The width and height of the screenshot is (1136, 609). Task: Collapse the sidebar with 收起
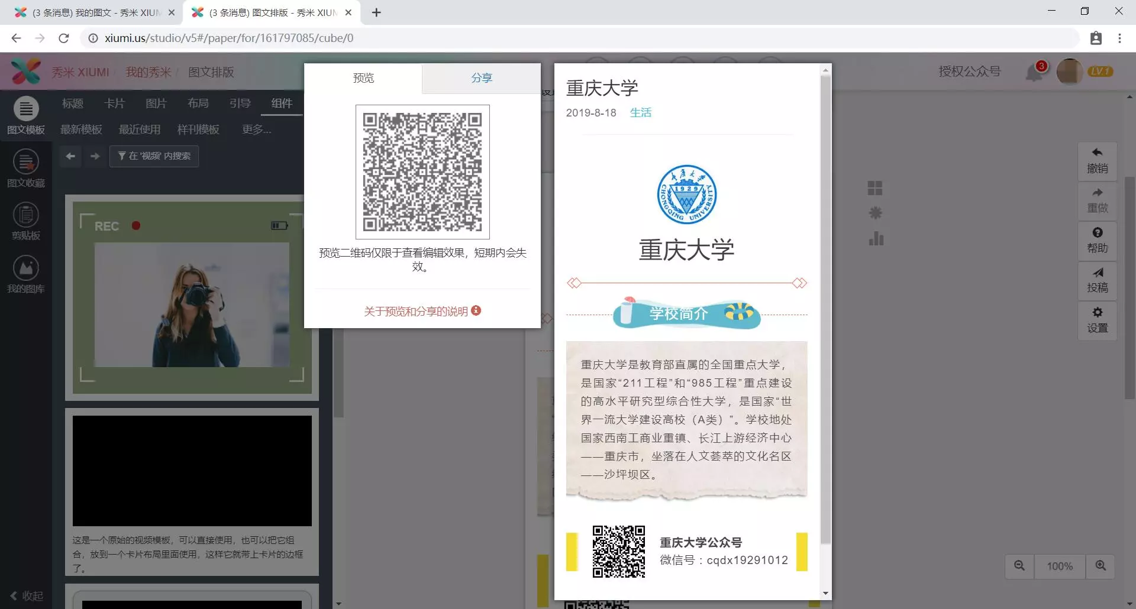[x=27, y=596]
